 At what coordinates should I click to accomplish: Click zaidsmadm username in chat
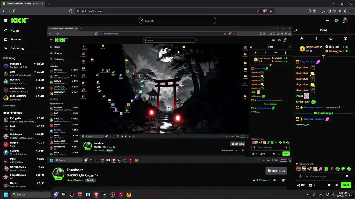303,102
